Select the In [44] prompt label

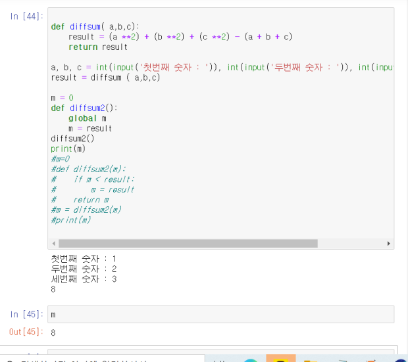pyautogui.click(x=26, y=16)
